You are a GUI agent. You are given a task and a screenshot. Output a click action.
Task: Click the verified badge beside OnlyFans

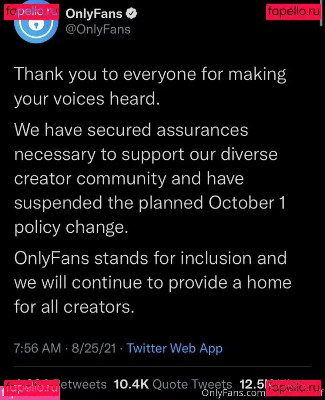coord(132,14)
